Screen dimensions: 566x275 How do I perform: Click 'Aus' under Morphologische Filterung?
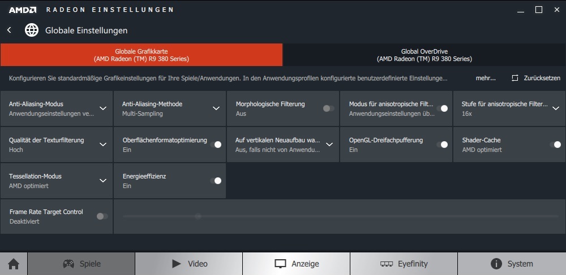click(241, 114)
